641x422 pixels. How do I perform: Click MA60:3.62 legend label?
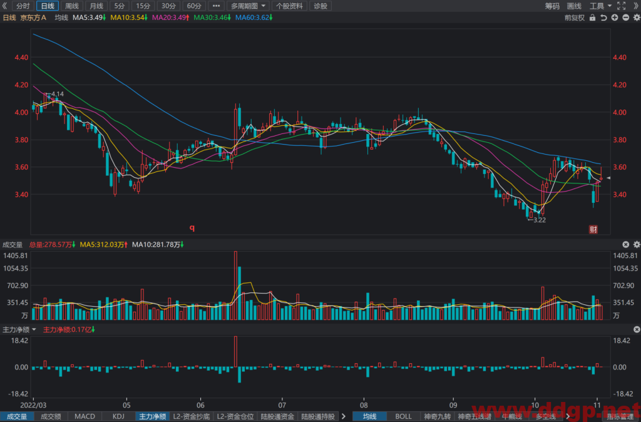254,18
